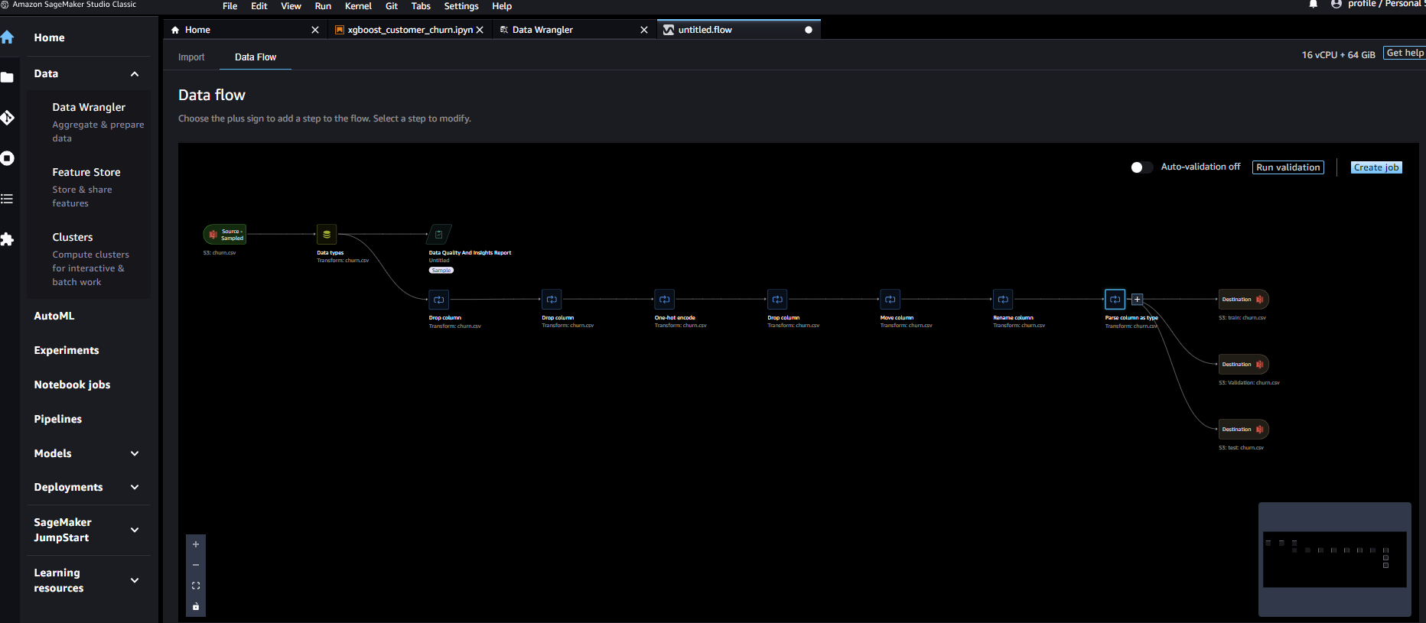Screen dimensions: 1426x623
Task: Select the Data types transform node
Action: pos(327,234)
